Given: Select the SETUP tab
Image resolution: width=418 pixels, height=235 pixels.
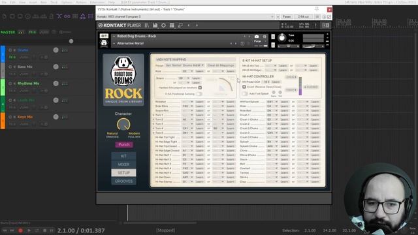Looking at the screenshot, I should (123, 172).
